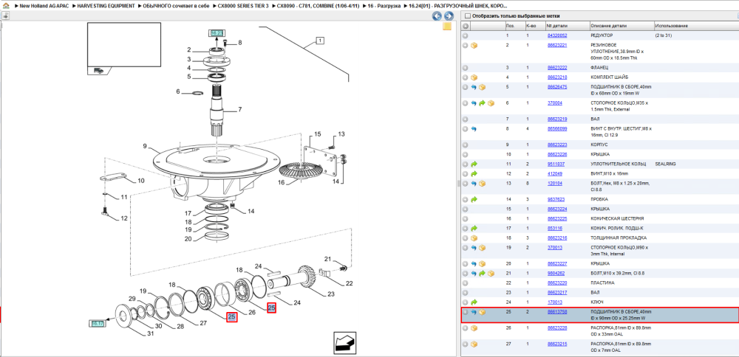Toggle add circle for ФЛАНЕЦ row
This screenshot has width=739, height=357.
465,68
